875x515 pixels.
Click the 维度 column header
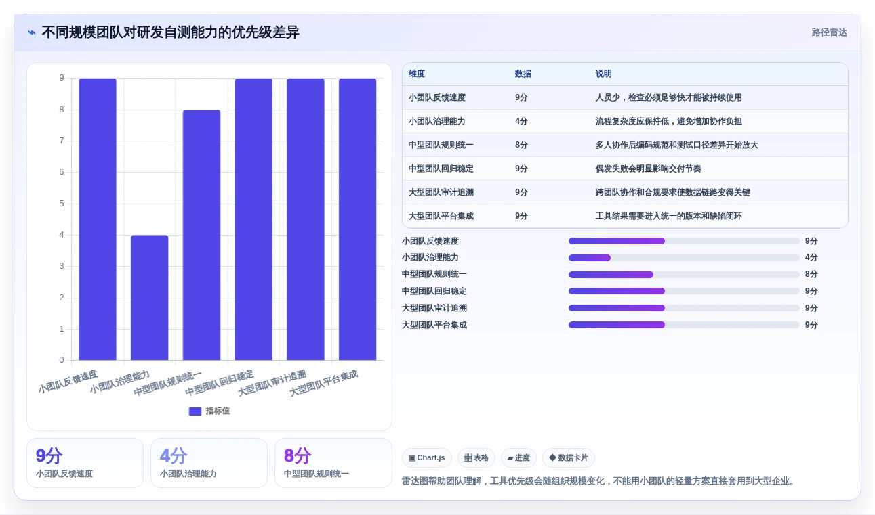[417, 74]
